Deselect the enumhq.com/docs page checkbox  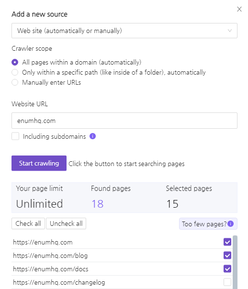point(227,269)
